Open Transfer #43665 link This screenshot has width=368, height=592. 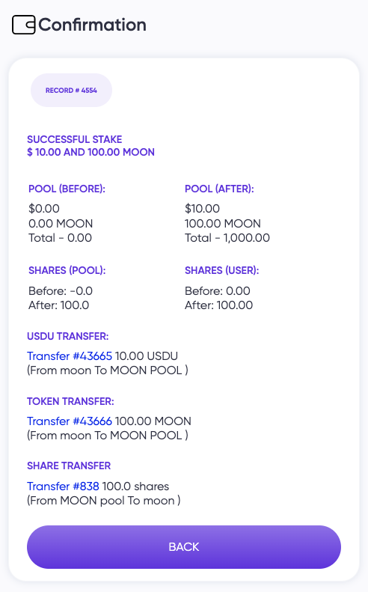point(70,356)
